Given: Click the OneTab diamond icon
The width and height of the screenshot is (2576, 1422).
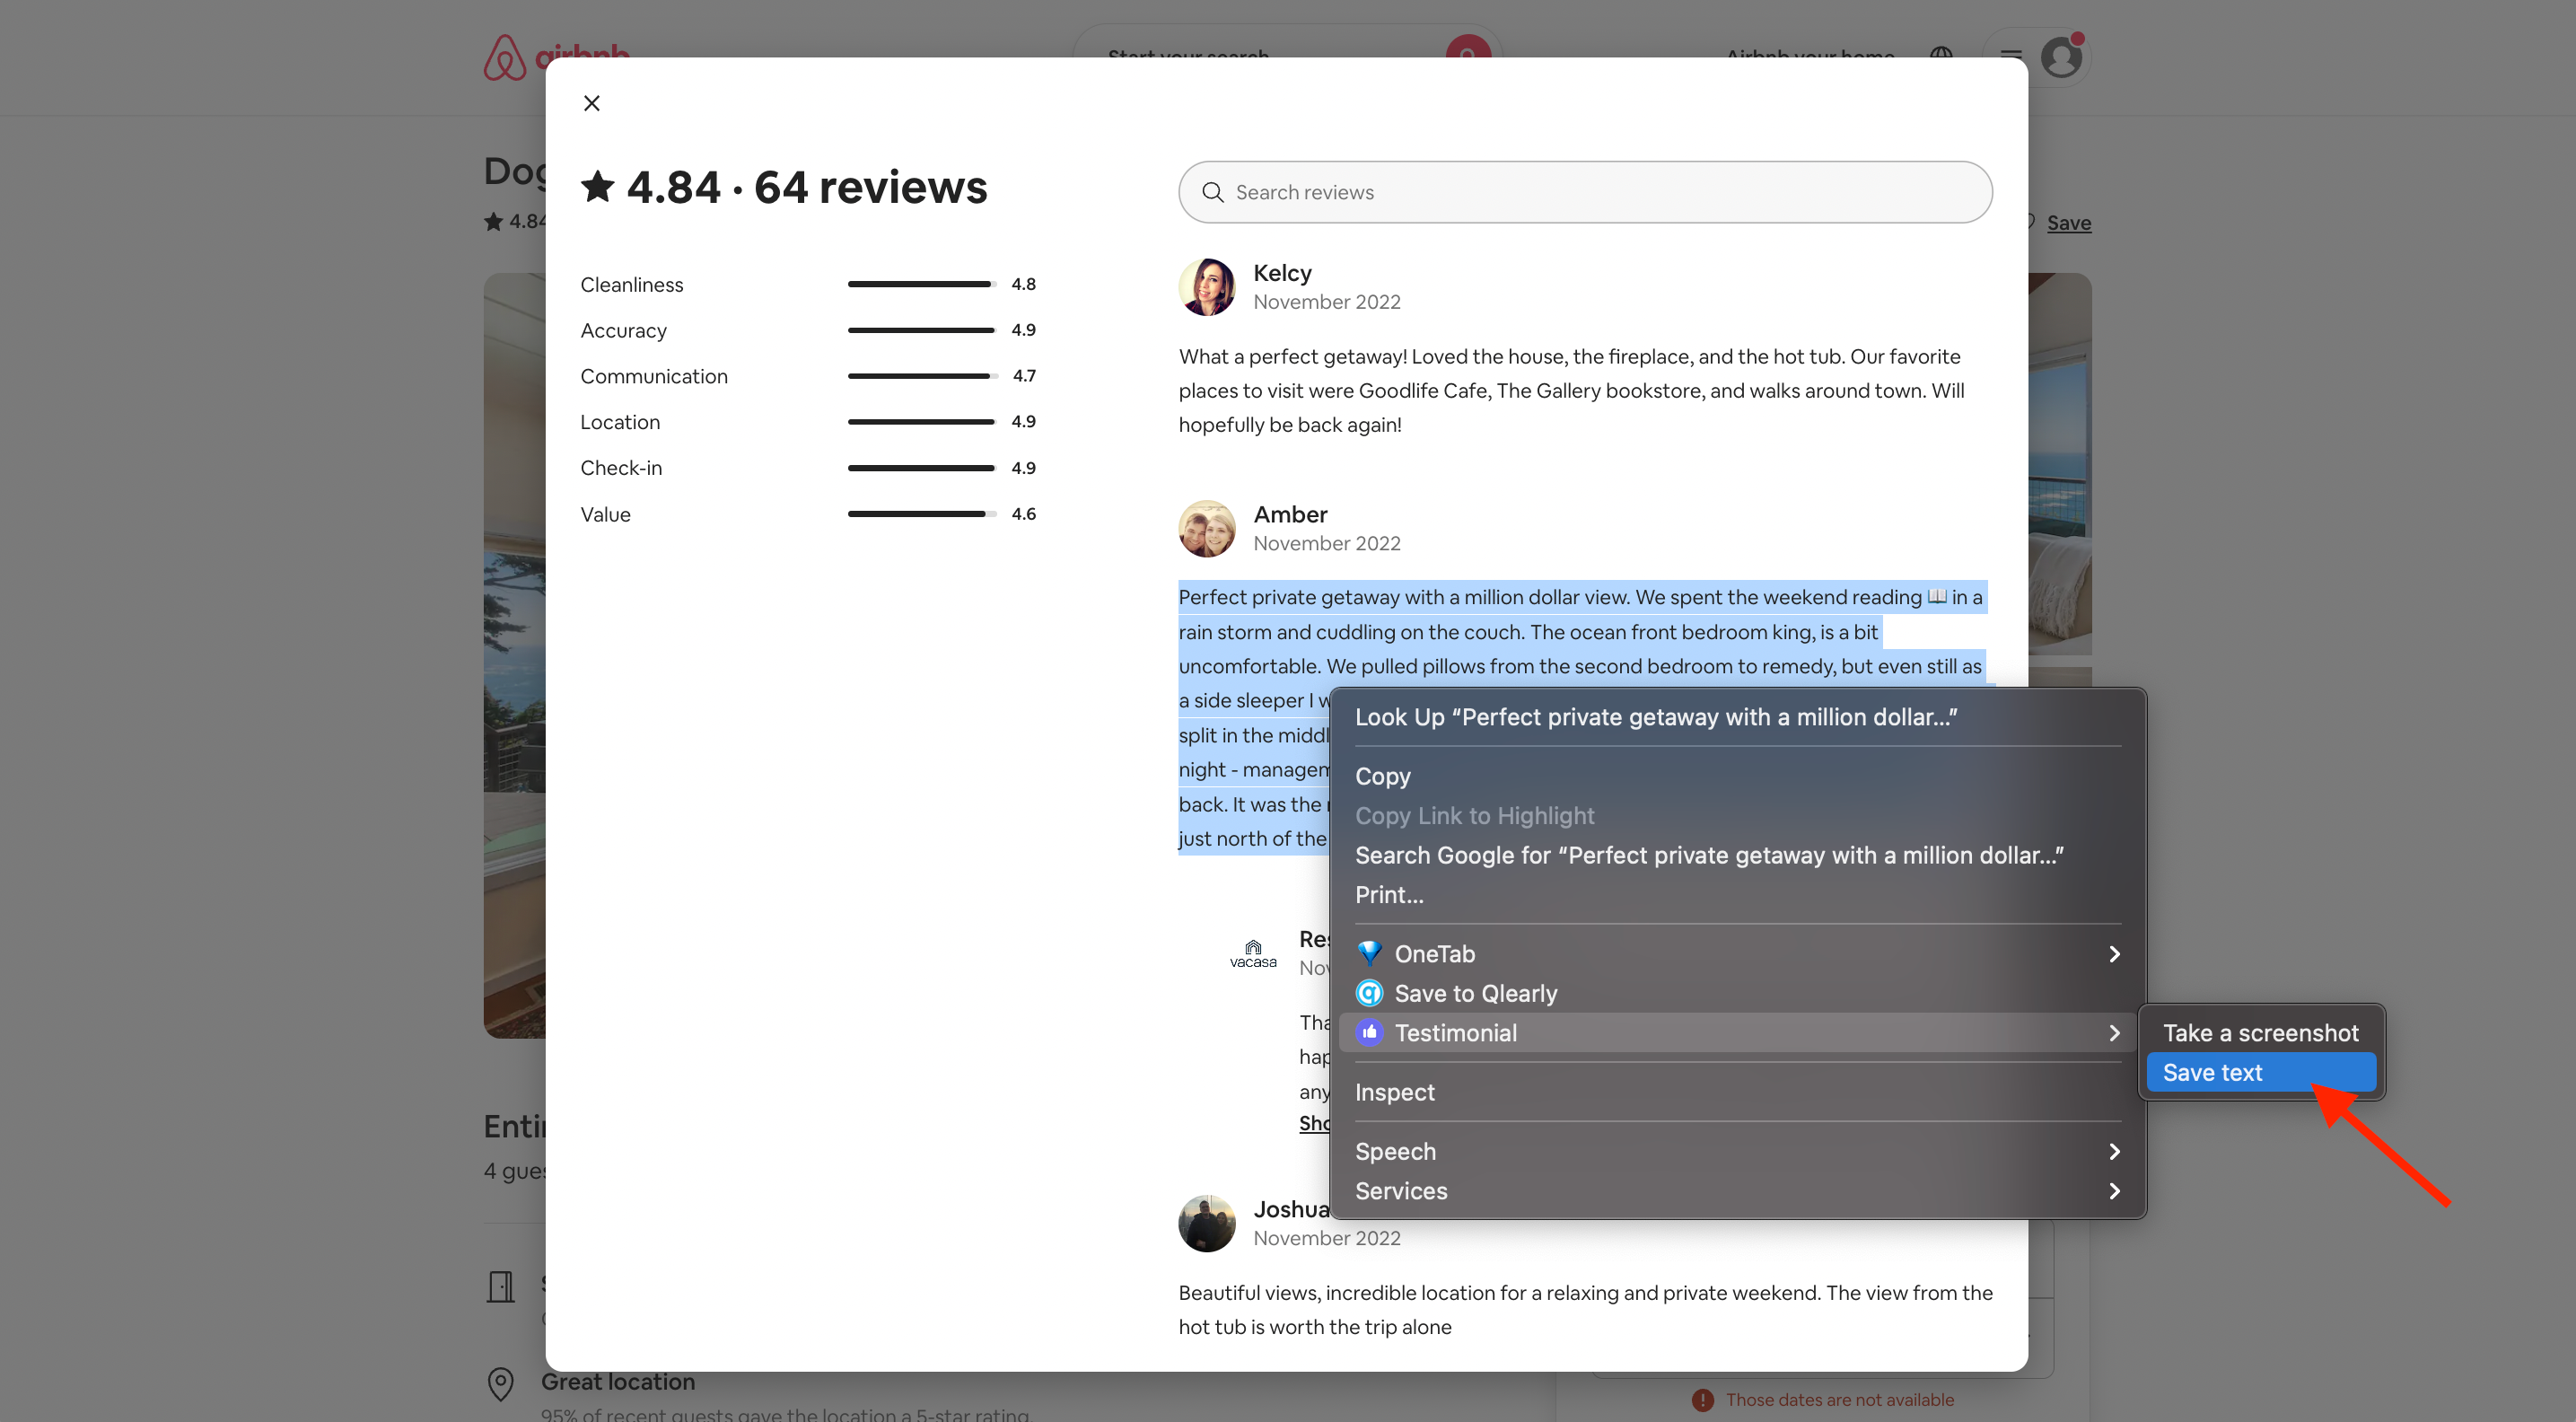Looking at the screenshot, I should 1369,953.
